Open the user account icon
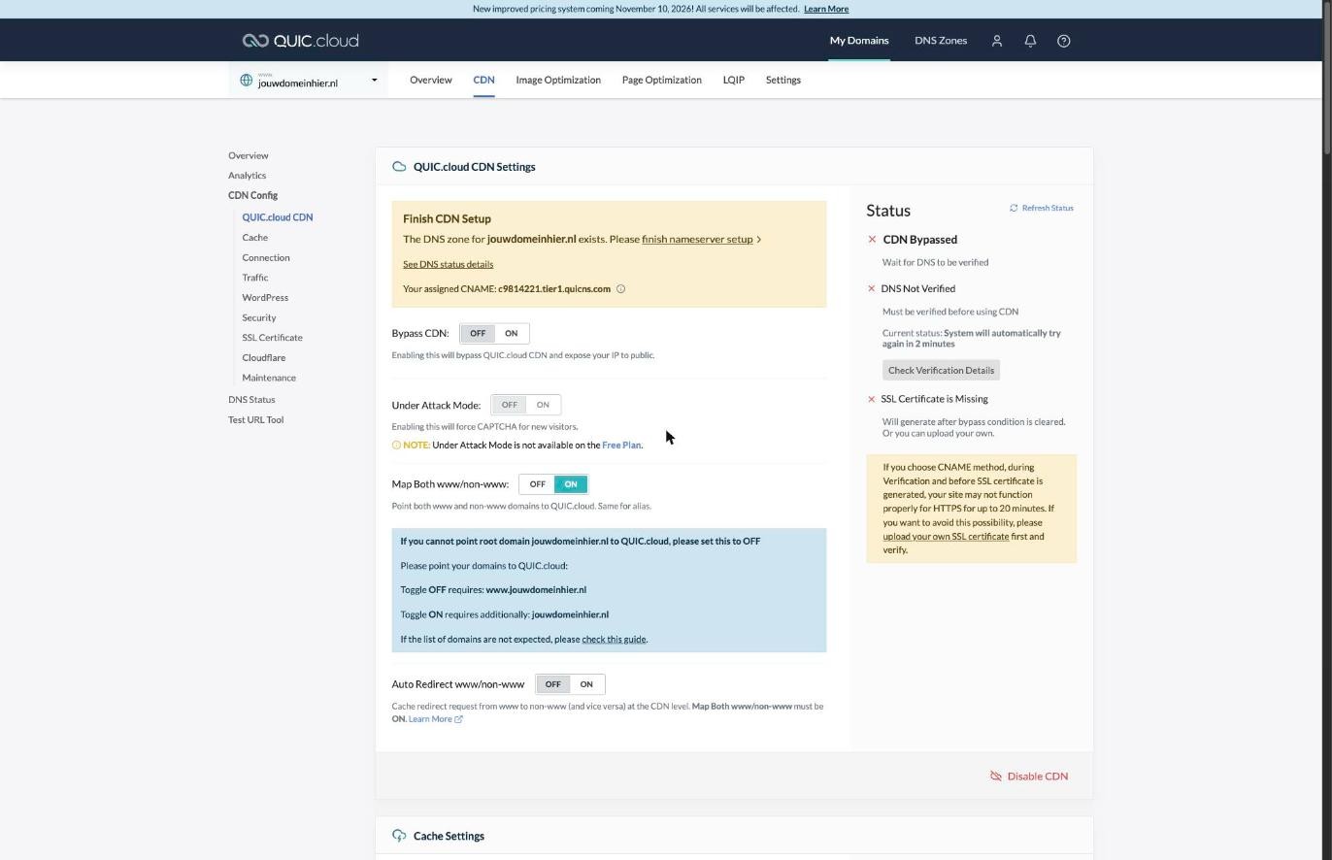Screen dimensions: 1332x860 click(996, 41)
